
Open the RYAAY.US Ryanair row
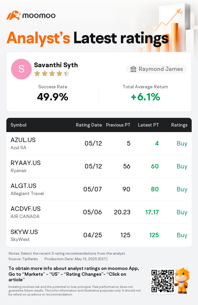(99, 166)
